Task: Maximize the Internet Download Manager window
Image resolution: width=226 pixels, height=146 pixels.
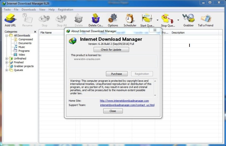Action: (210, 2)
